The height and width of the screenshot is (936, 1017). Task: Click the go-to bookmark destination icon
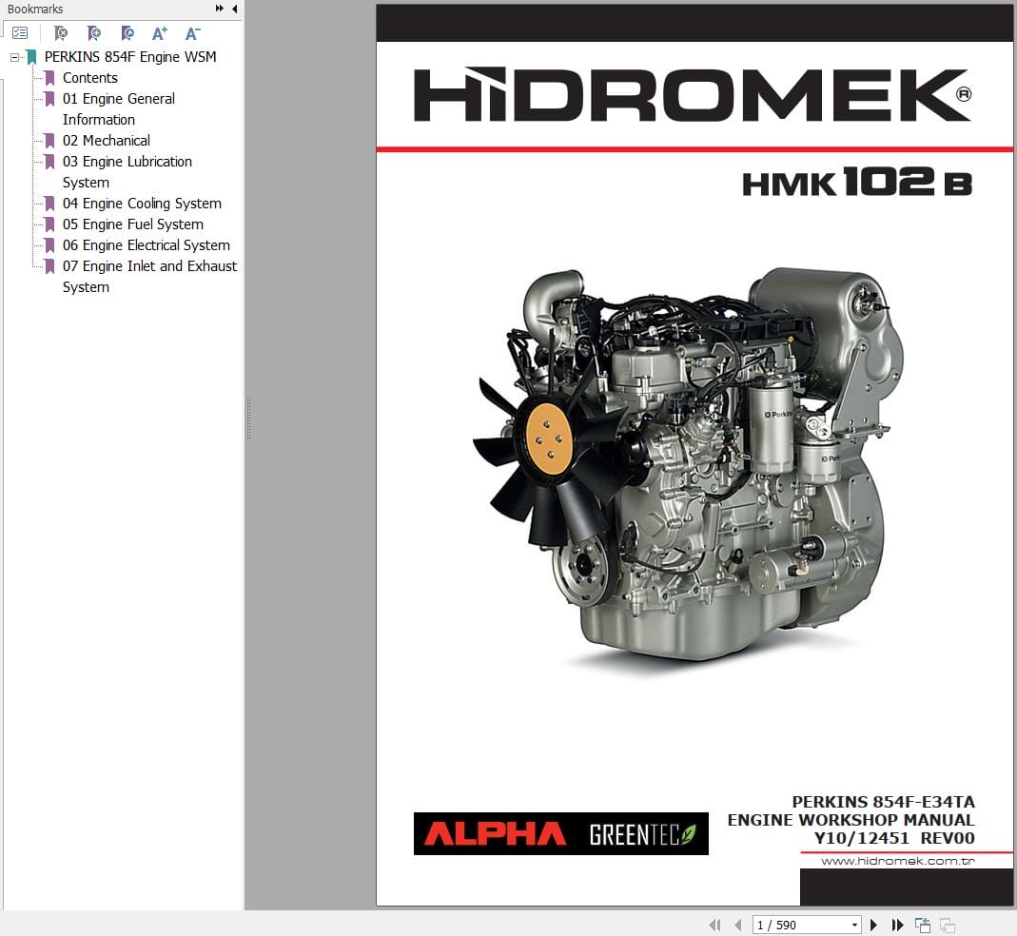point(127,33)
